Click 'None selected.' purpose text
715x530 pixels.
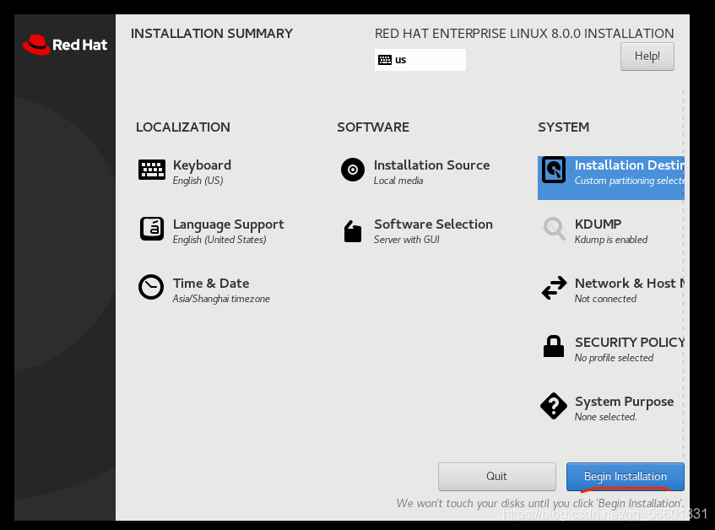(x=605, y=417)
